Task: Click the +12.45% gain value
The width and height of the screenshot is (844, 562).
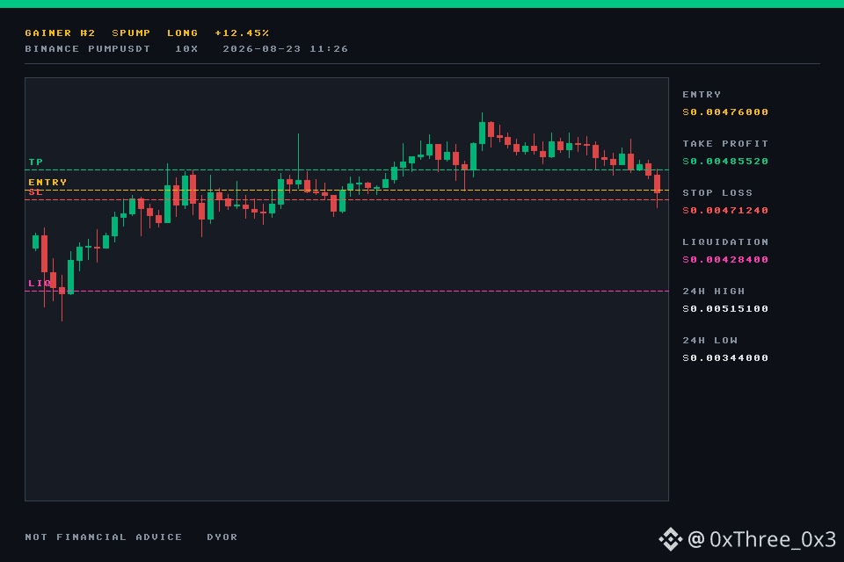Action: point(242,32)
